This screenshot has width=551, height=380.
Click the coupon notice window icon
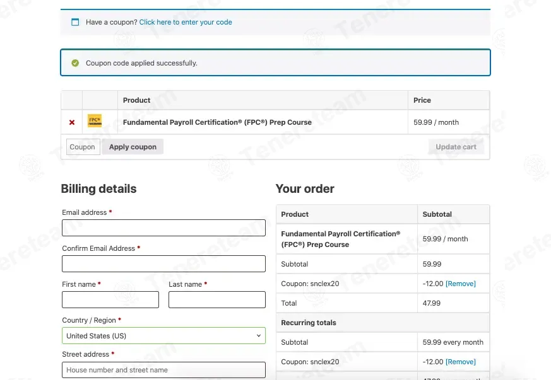pyautogui.click(x=75, y=22)
